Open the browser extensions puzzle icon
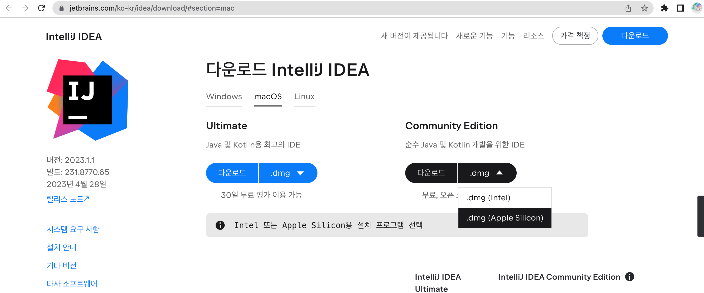This screenshot has width=704, height=293. [x=665, y=9]
